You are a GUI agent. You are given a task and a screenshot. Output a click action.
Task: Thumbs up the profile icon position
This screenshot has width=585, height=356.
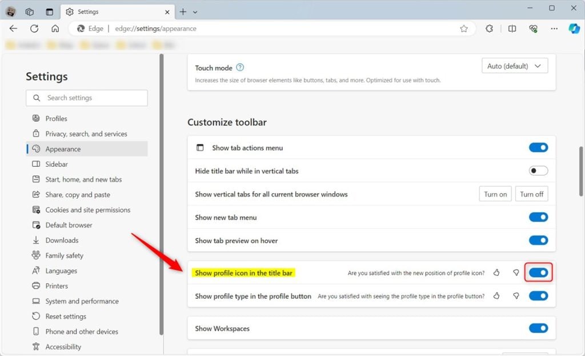(x=496, y=273)
